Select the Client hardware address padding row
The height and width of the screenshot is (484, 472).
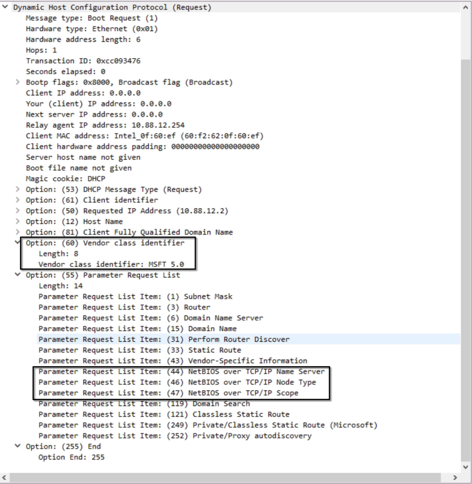coord(143,146)
